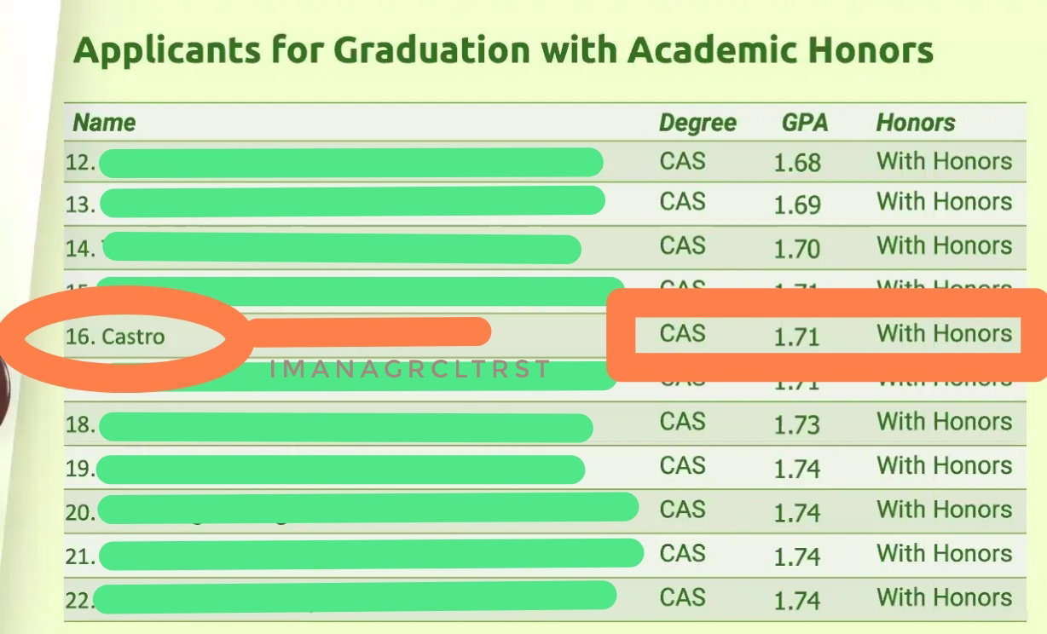Click the 1.73 GPA value in row 18
The height and width of the screenshot is (634, 1047).
coord(797,424)
